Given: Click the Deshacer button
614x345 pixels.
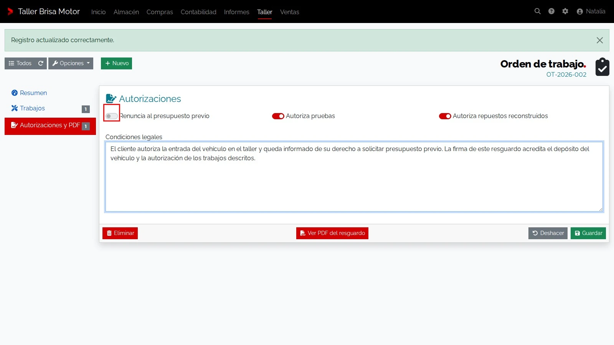Looking at the screenshot, I should tap(548, 233).
